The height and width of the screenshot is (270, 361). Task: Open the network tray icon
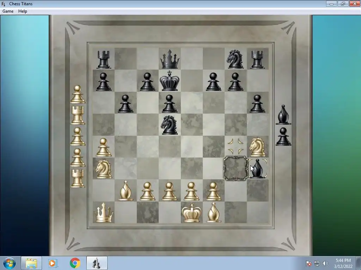317,263
